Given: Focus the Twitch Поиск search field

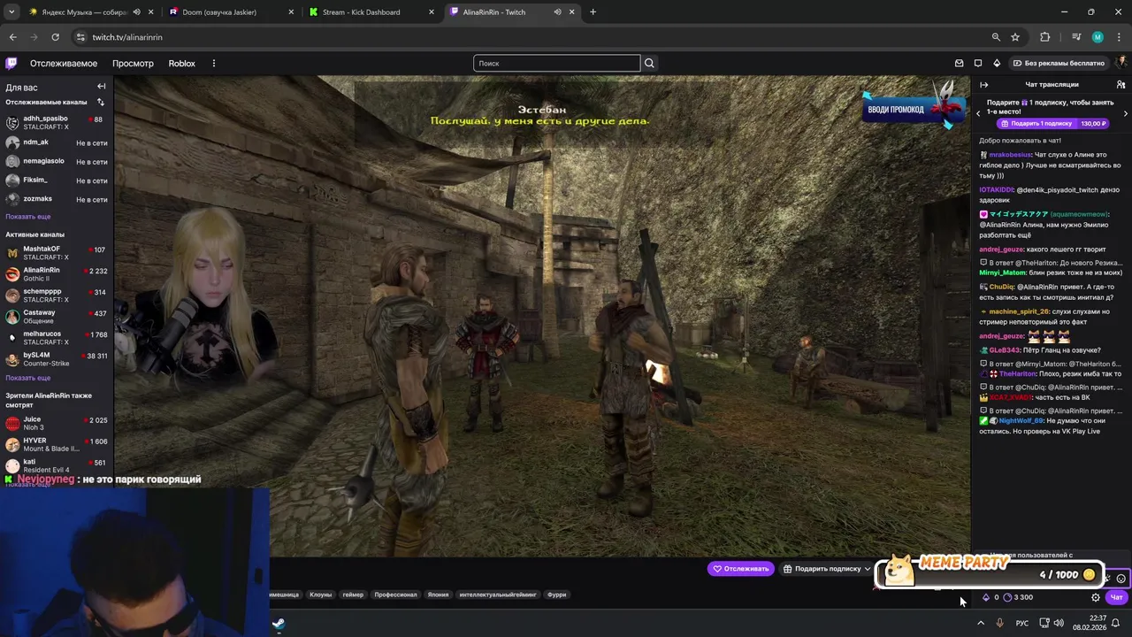Looking at the screenshot, I should coord(556,63).
